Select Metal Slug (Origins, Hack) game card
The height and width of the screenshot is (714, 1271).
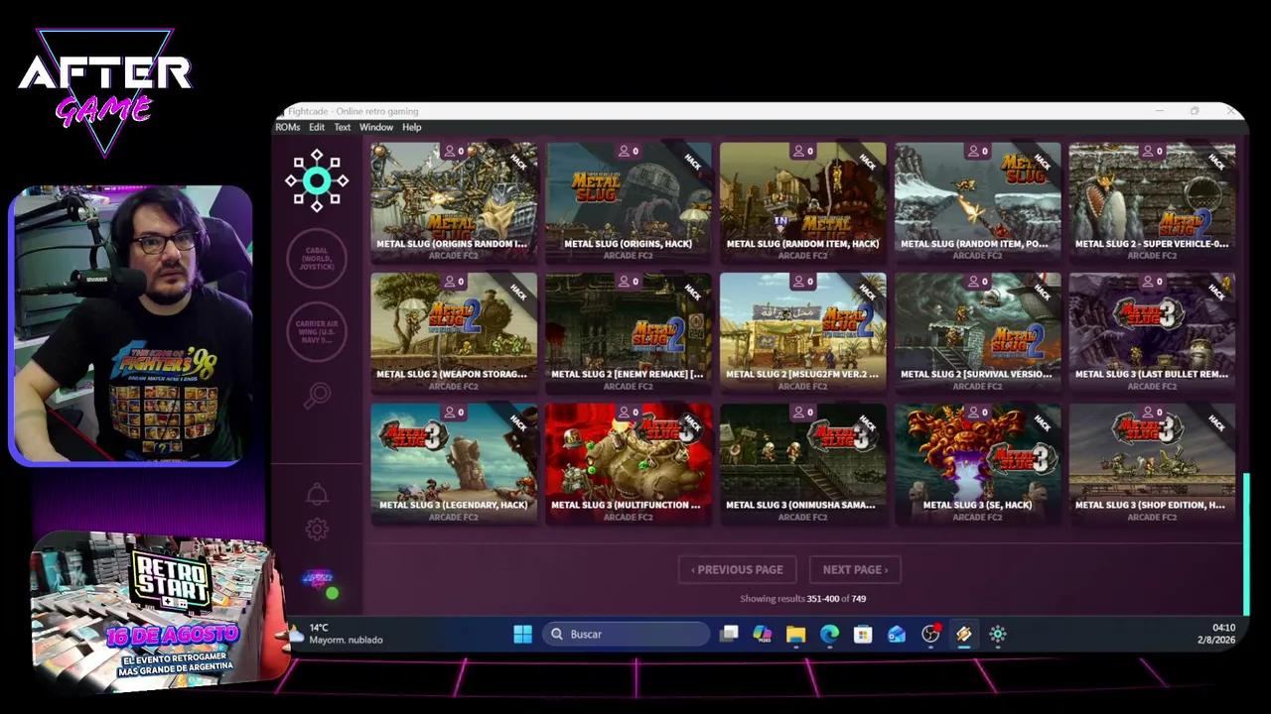(629, 203)
